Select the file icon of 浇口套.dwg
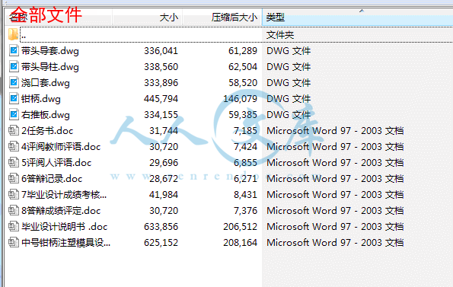453x287 pixels. (14, 82)
